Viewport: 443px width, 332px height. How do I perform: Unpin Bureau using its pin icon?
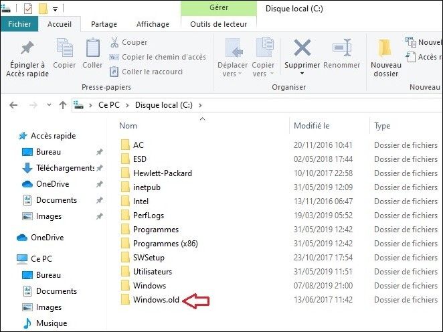point(100,152)
